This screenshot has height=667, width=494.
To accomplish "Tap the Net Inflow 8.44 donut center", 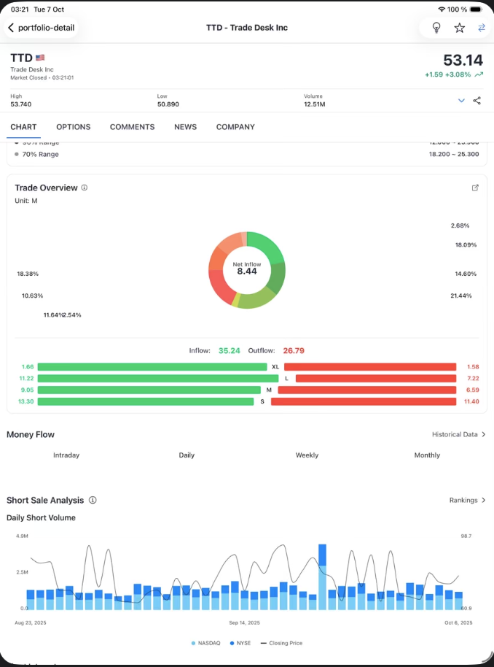I will click(247, 269).
